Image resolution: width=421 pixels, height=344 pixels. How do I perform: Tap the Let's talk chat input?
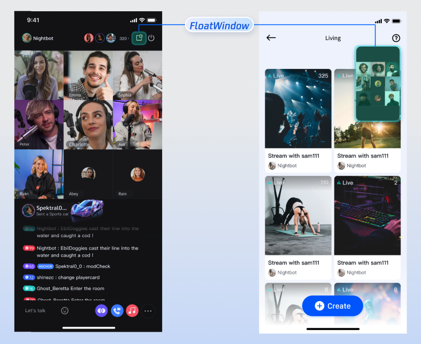[x=35, y=311]
